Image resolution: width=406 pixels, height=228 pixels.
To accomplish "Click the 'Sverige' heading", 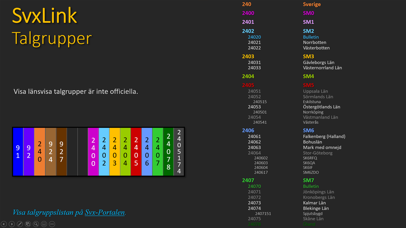I will [312, 4].
